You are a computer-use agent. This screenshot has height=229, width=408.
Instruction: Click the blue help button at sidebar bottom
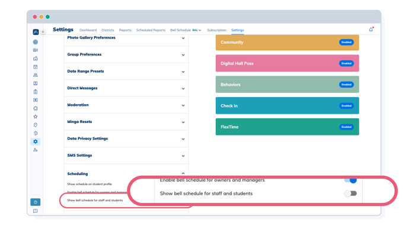(x=36, y=202)
